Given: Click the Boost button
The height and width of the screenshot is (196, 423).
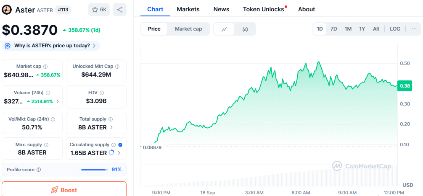Looking at the screenshot, I should click(64, 189).
